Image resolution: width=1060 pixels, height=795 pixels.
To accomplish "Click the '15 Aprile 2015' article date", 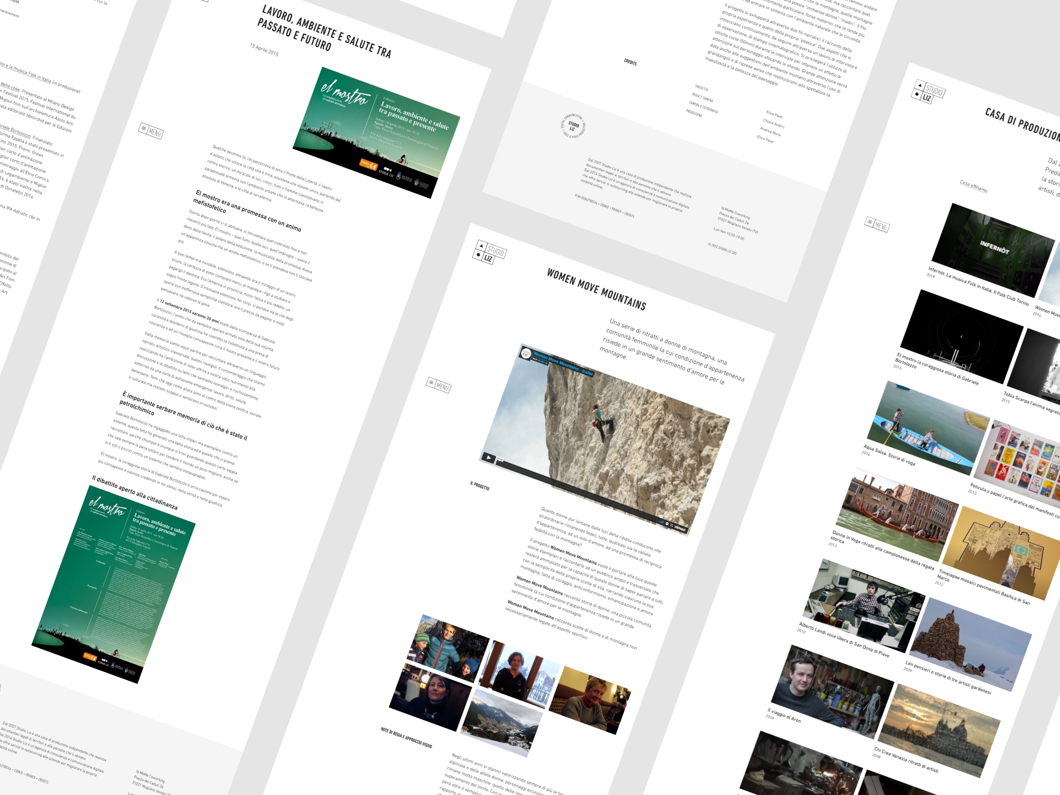I will pos(264,50).
